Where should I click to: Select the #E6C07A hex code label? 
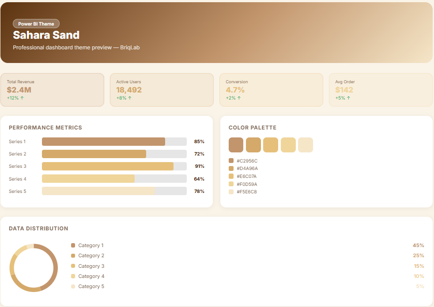[x=247, y=176]
